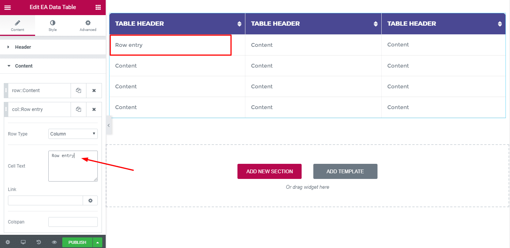Preview changes with the eye icon

54,242
